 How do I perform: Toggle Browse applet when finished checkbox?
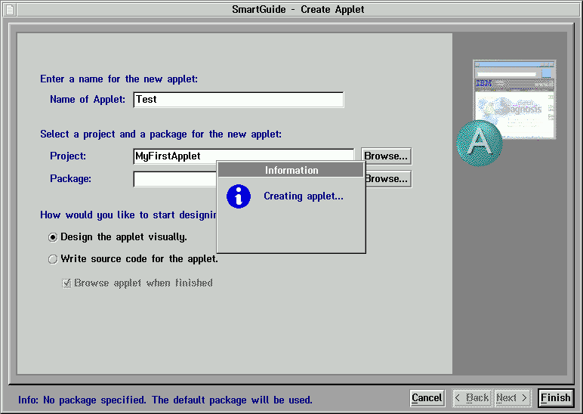[66, 283]
